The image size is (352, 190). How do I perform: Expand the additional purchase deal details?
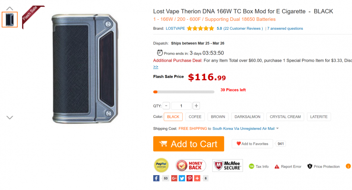click(x=156, y=67)
